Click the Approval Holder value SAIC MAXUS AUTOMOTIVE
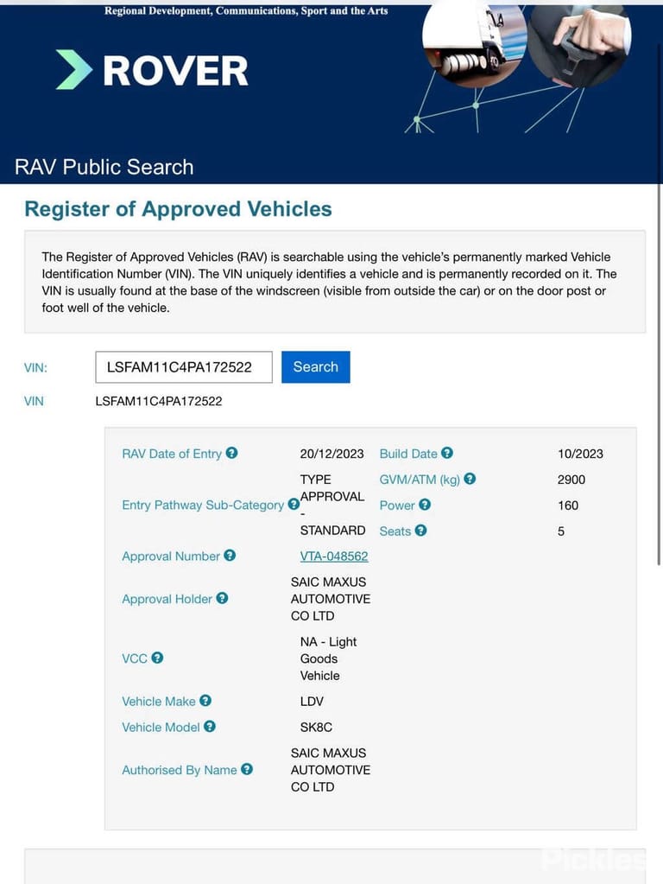The image size is (663, 884). tap(331, 599)
